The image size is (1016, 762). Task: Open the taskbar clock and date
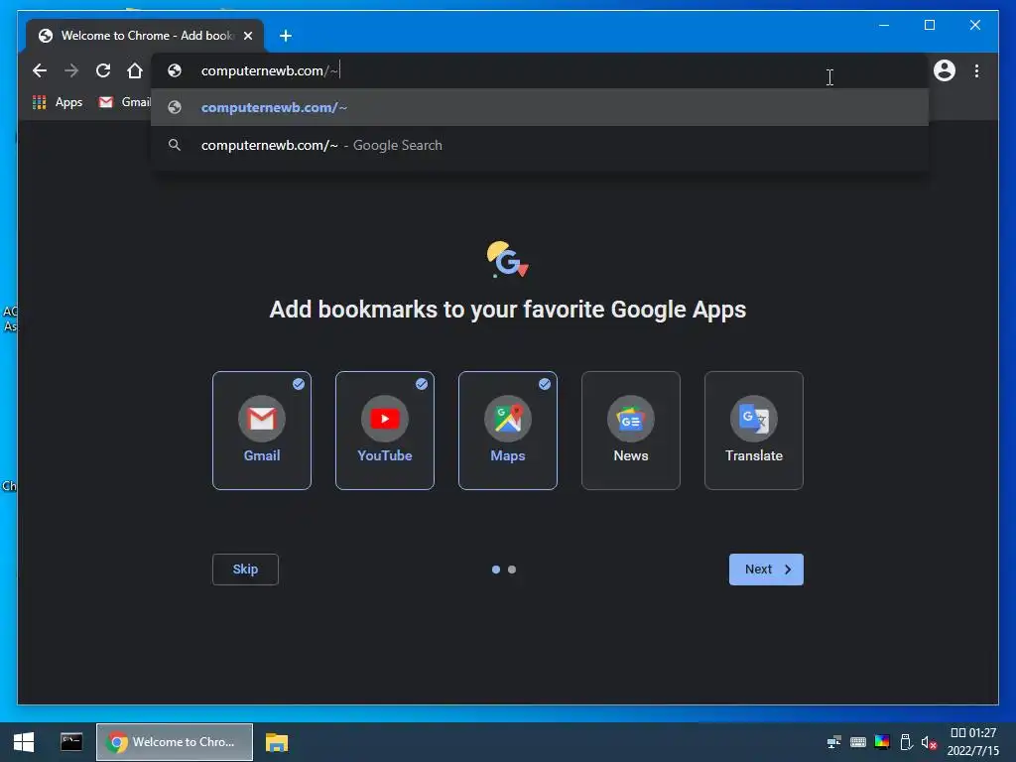pos(973,742)
